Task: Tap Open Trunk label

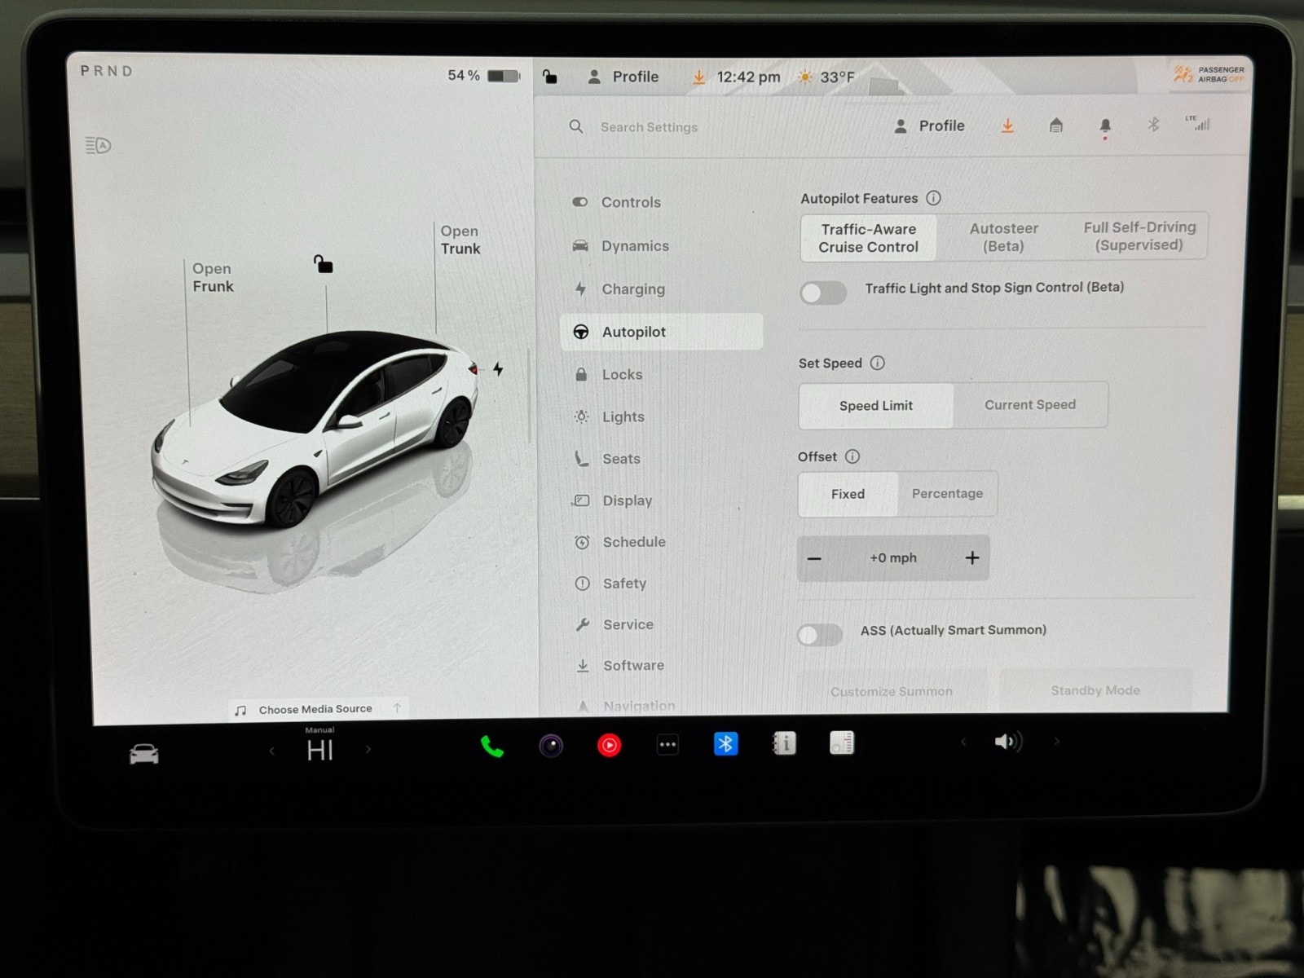Action: 460,240
